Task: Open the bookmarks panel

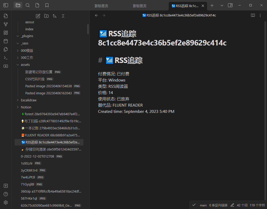Action: [47, 5]
